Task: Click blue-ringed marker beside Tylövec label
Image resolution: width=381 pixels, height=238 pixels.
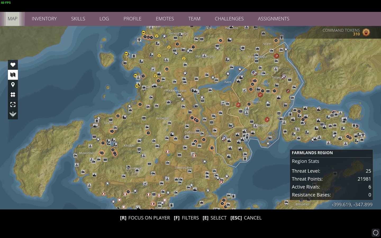Action: tap(284, 77)
